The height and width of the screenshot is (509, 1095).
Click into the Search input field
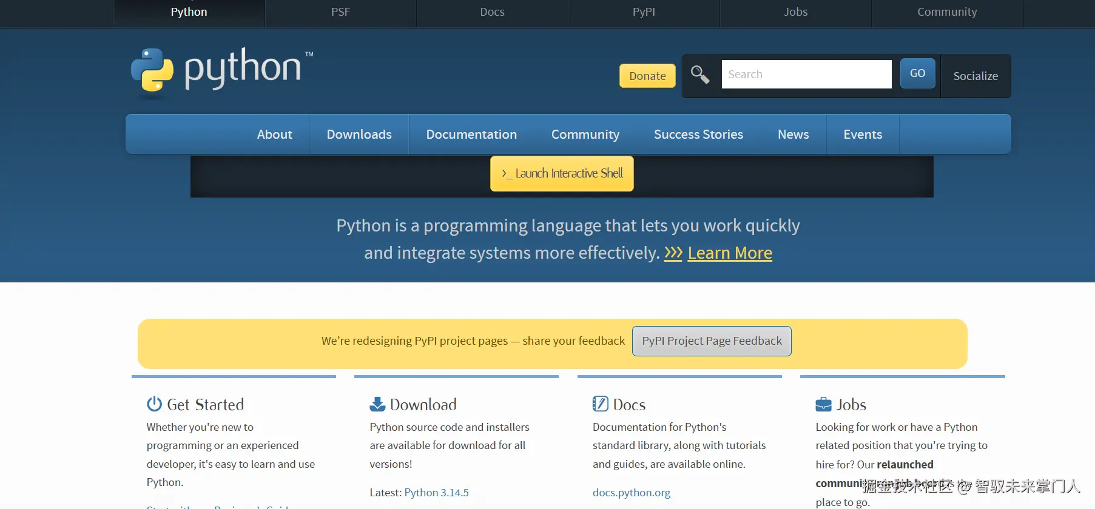click(x=807, y=74)
